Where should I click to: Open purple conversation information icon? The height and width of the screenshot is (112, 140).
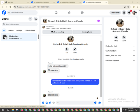click(x=99, y=21)
